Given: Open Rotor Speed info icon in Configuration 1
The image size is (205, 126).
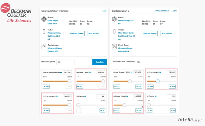Looking at the screenshot, I should tap(61, 72).
